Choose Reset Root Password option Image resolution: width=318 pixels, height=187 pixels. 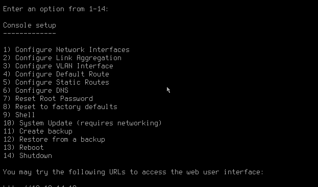[48, 99]
